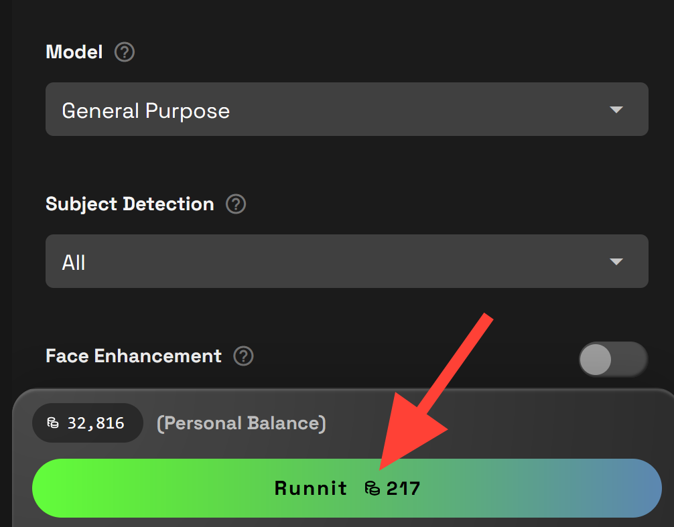Click the "All" selected value text

(74, 262)
